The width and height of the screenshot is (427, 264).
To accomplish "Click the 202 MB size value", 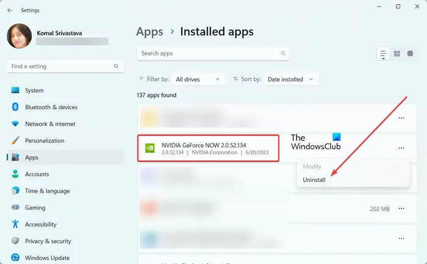I will click(379, 209).
